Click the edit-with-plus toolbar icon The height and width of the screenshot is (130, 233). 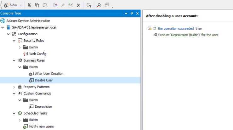71,5
